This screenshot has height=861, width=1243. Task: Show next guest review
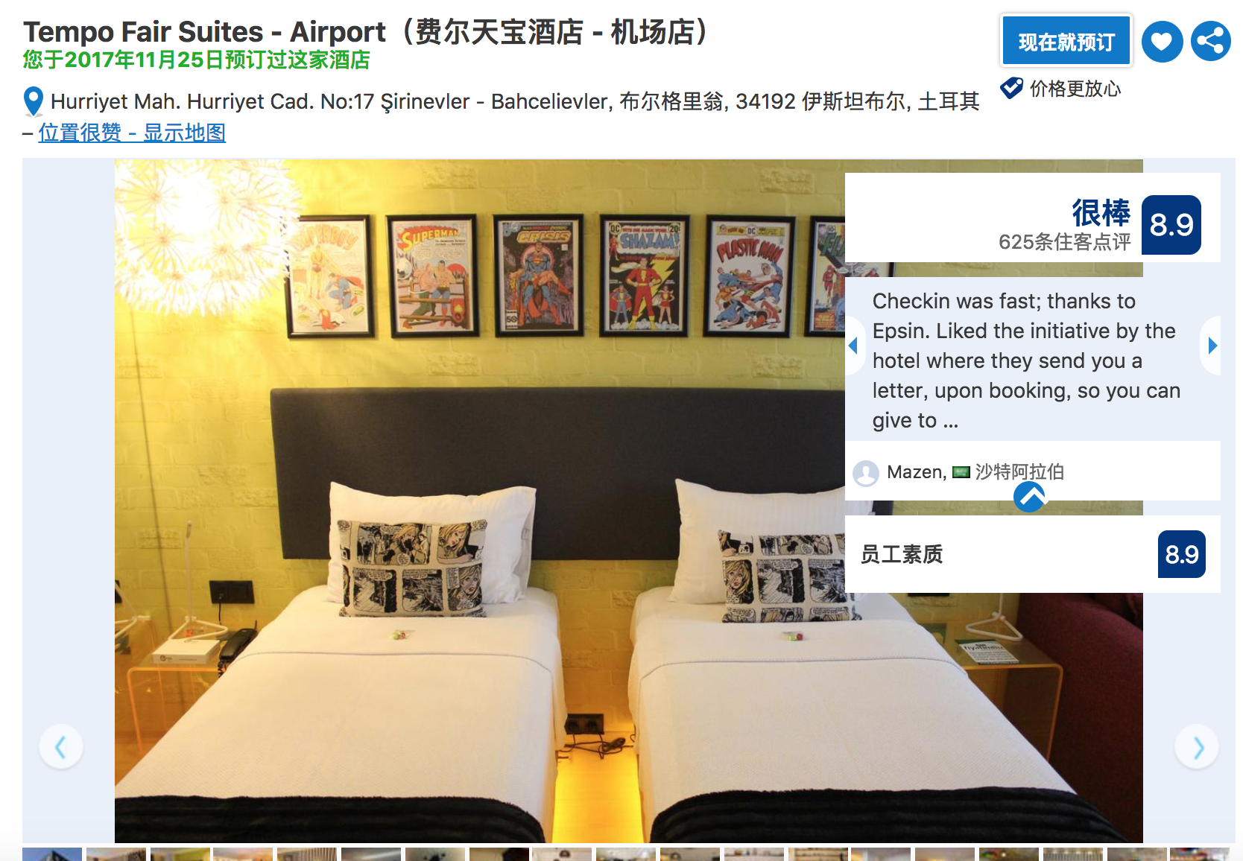click(x=1212, y=346)
